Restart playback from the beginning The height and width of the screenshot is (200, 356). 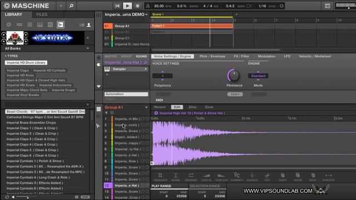pyautogui.click(x=117, y=6)
